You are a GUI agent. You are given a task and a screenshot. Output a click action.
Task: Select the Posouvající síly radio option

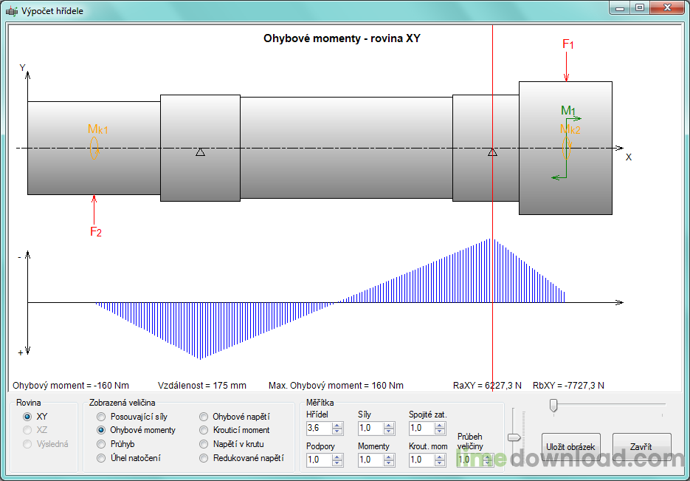[102, 417]
